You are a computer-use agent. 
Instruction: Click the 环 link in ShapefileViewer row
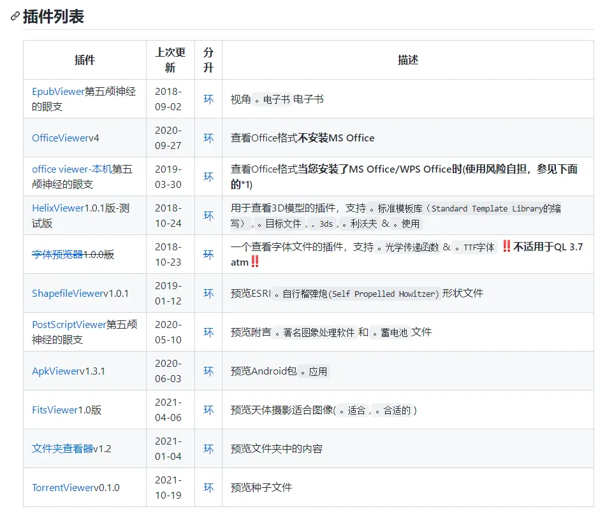pyautogui.click(x=208, y=294)
